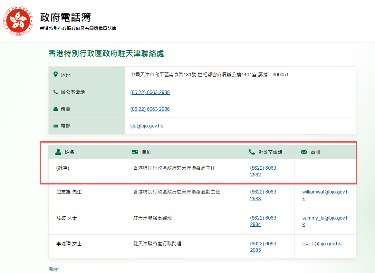The image size is (375, 273).
Task: Open the office phone link (86 22) 6063 2988
Action: 150,92
